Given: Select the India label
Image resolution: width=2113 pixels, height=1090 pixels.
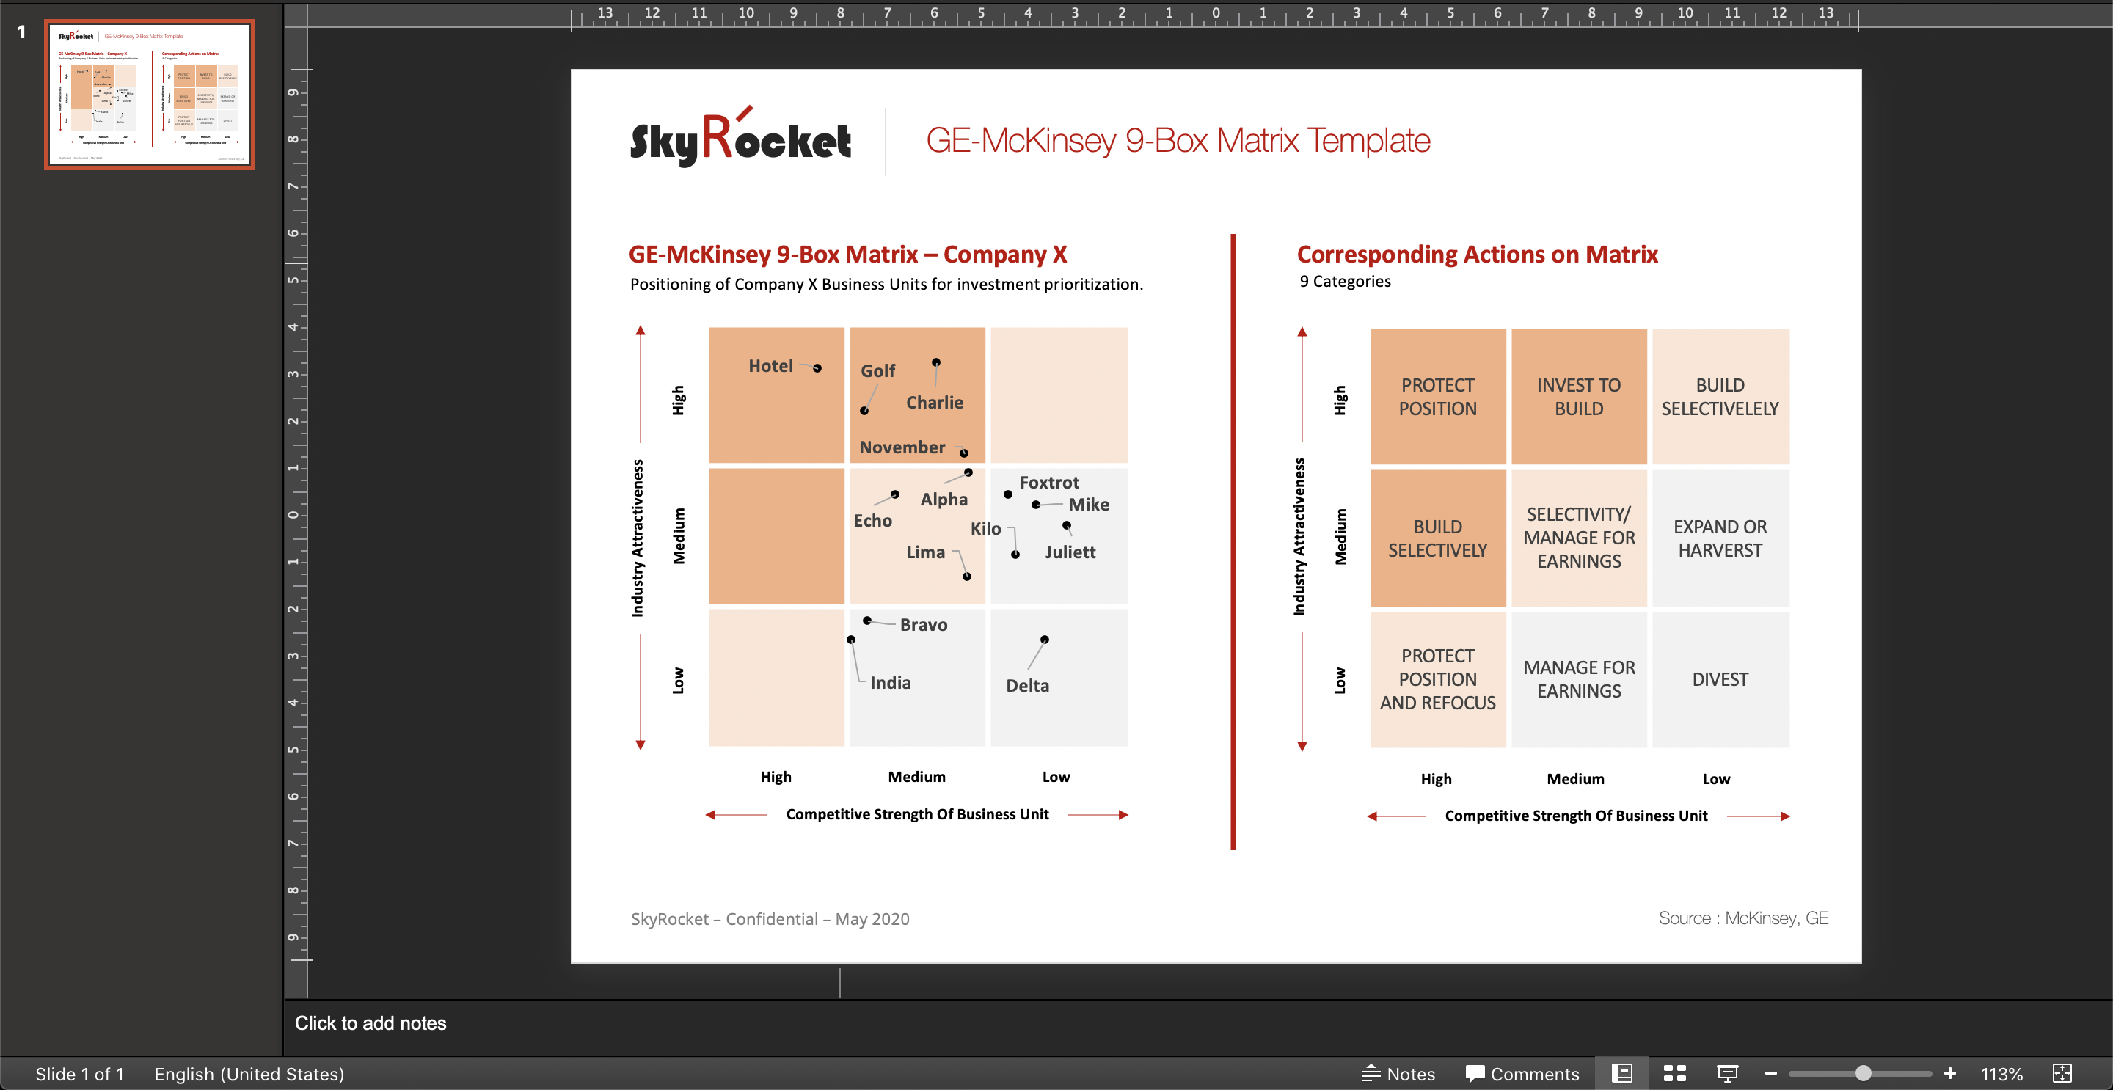Looking at the screenshot, I should (x=890, y=682).
